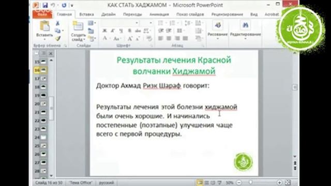This screenshot has height=186, width=331.
Task: Clear formatting with the eraser icon
Action: pyautogui.click(x=149, y=39)
